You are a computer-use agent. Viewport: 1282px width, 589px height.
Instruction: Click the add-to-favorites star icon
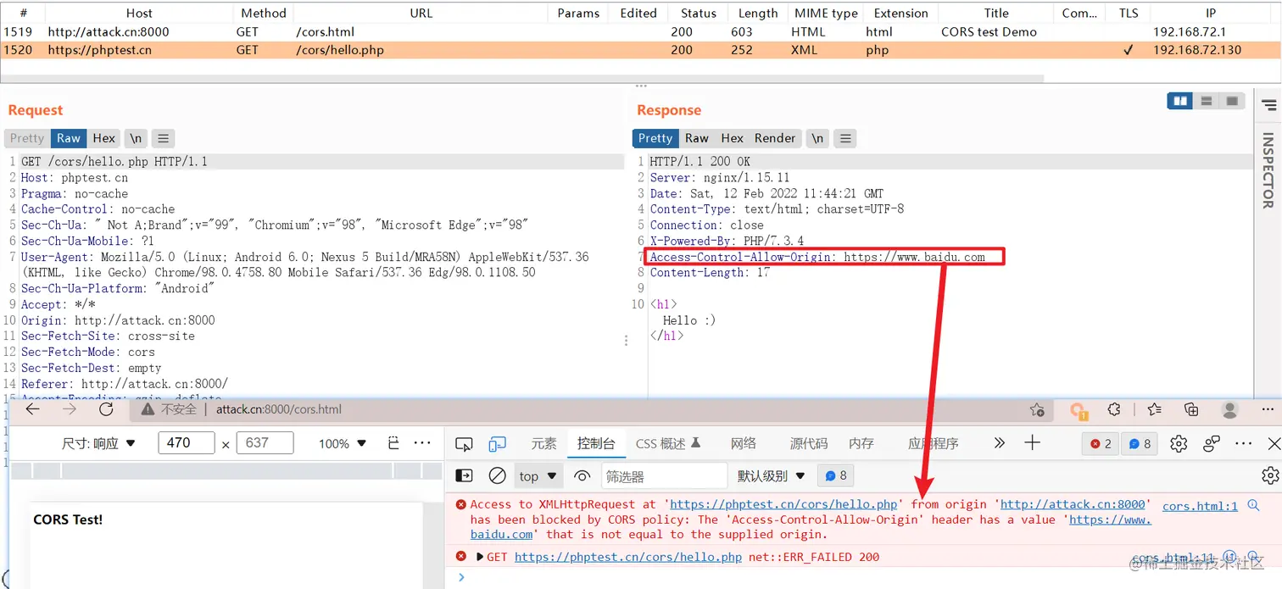pos(1037,410)
